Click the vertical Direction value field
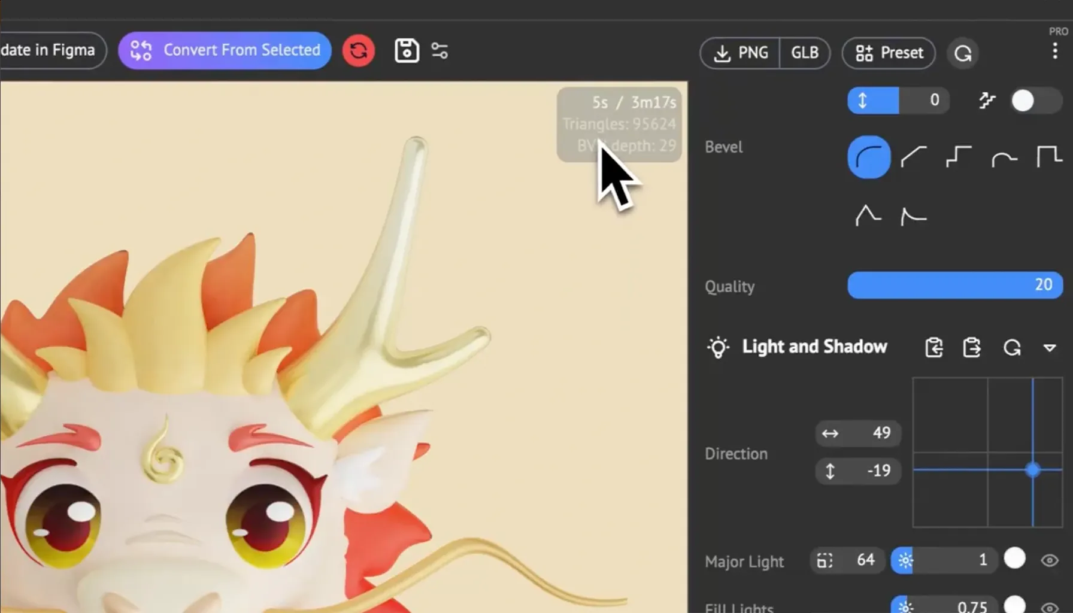 (858, 471)
